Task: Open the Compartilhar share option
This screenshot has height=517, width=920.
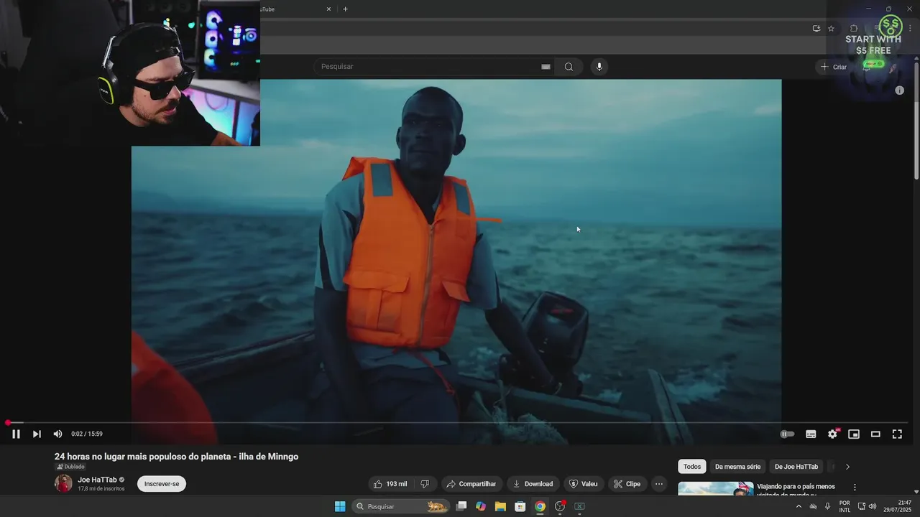Action: point(471,484)
